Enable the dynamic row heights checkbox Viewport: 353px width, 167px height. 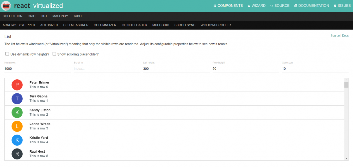click(7, 53)
